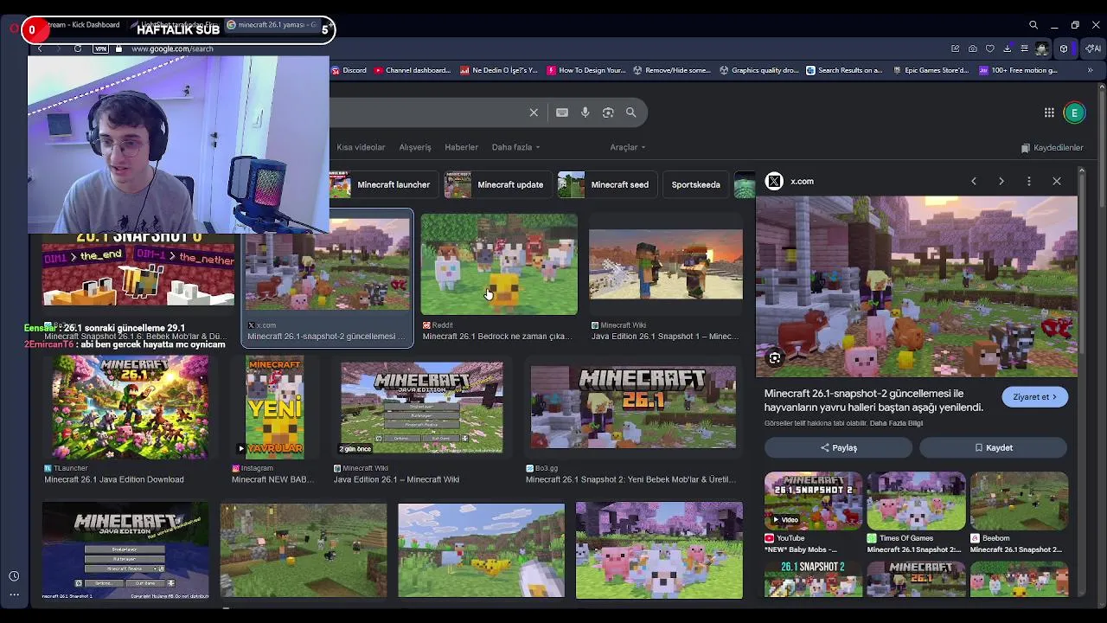Open the Daha Fazla Bilgi link
This screenshot has height=623, width=1107.
[896, 423]
